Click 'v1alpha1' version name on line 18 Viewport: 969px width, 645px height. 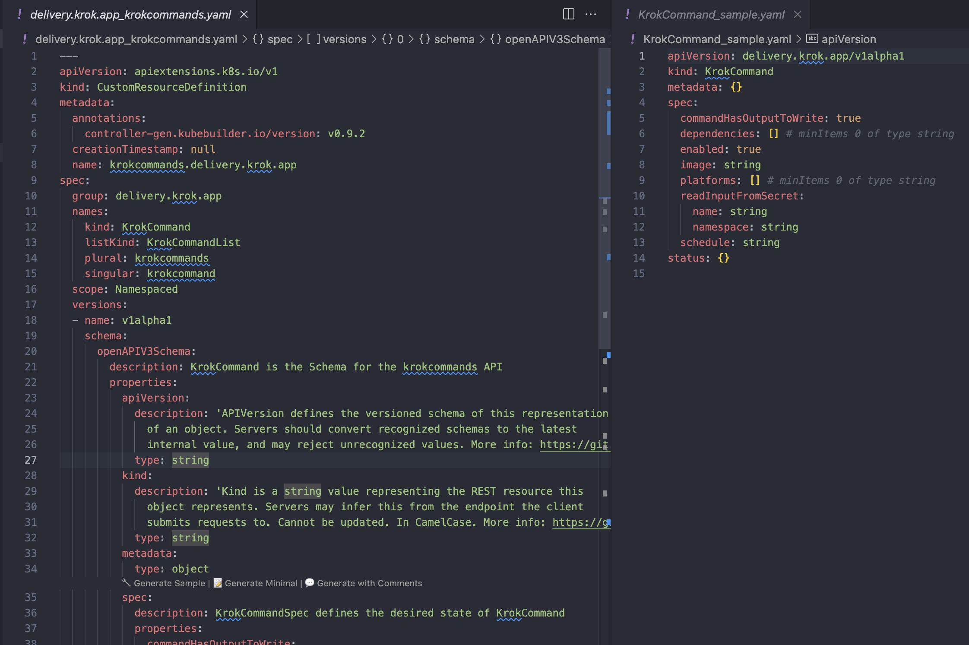click(x=147, y=320)
